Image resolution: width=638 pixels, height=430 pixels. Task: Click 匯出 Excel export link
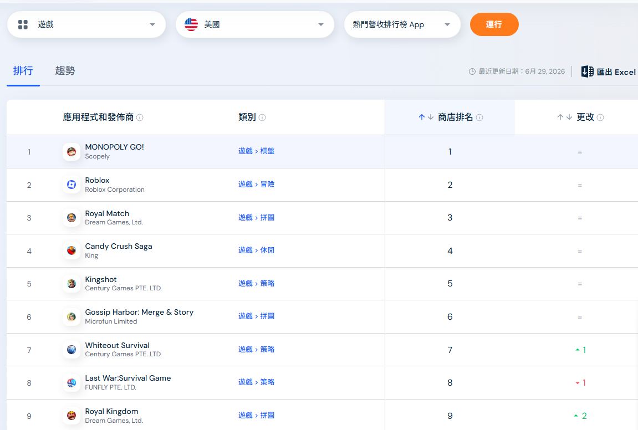(x=608, y=71)
